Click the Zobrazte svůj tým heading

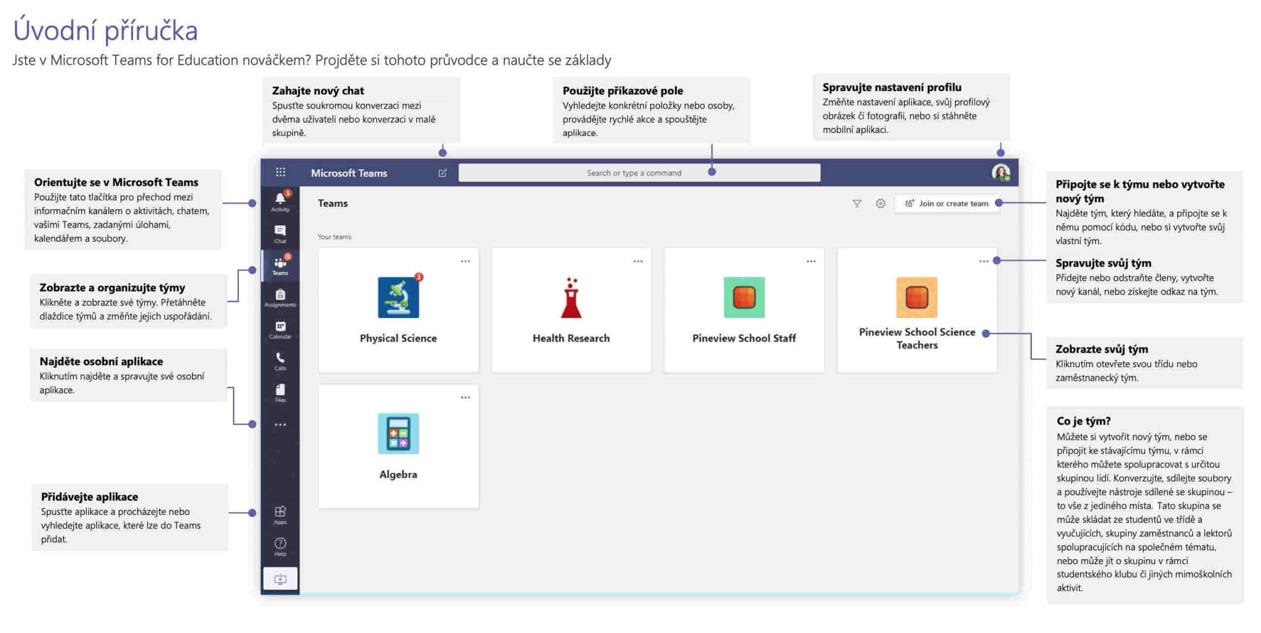click(1102, 349)
